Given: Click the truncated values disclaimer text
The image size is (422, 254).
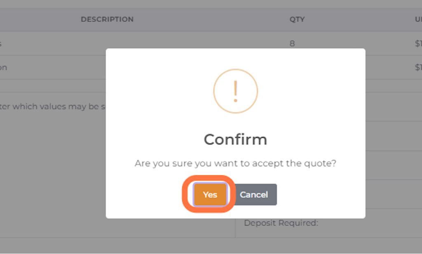Looking at the screenshot, I should (54, 106).
